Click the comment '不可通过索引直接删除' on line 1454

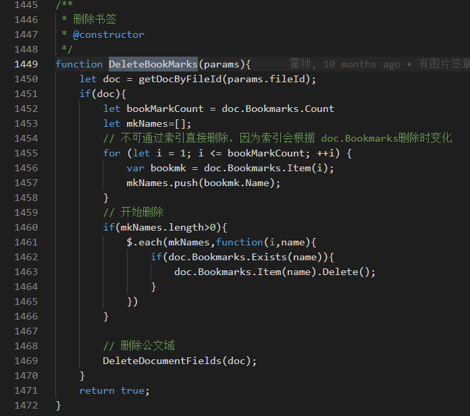(175, 138)
